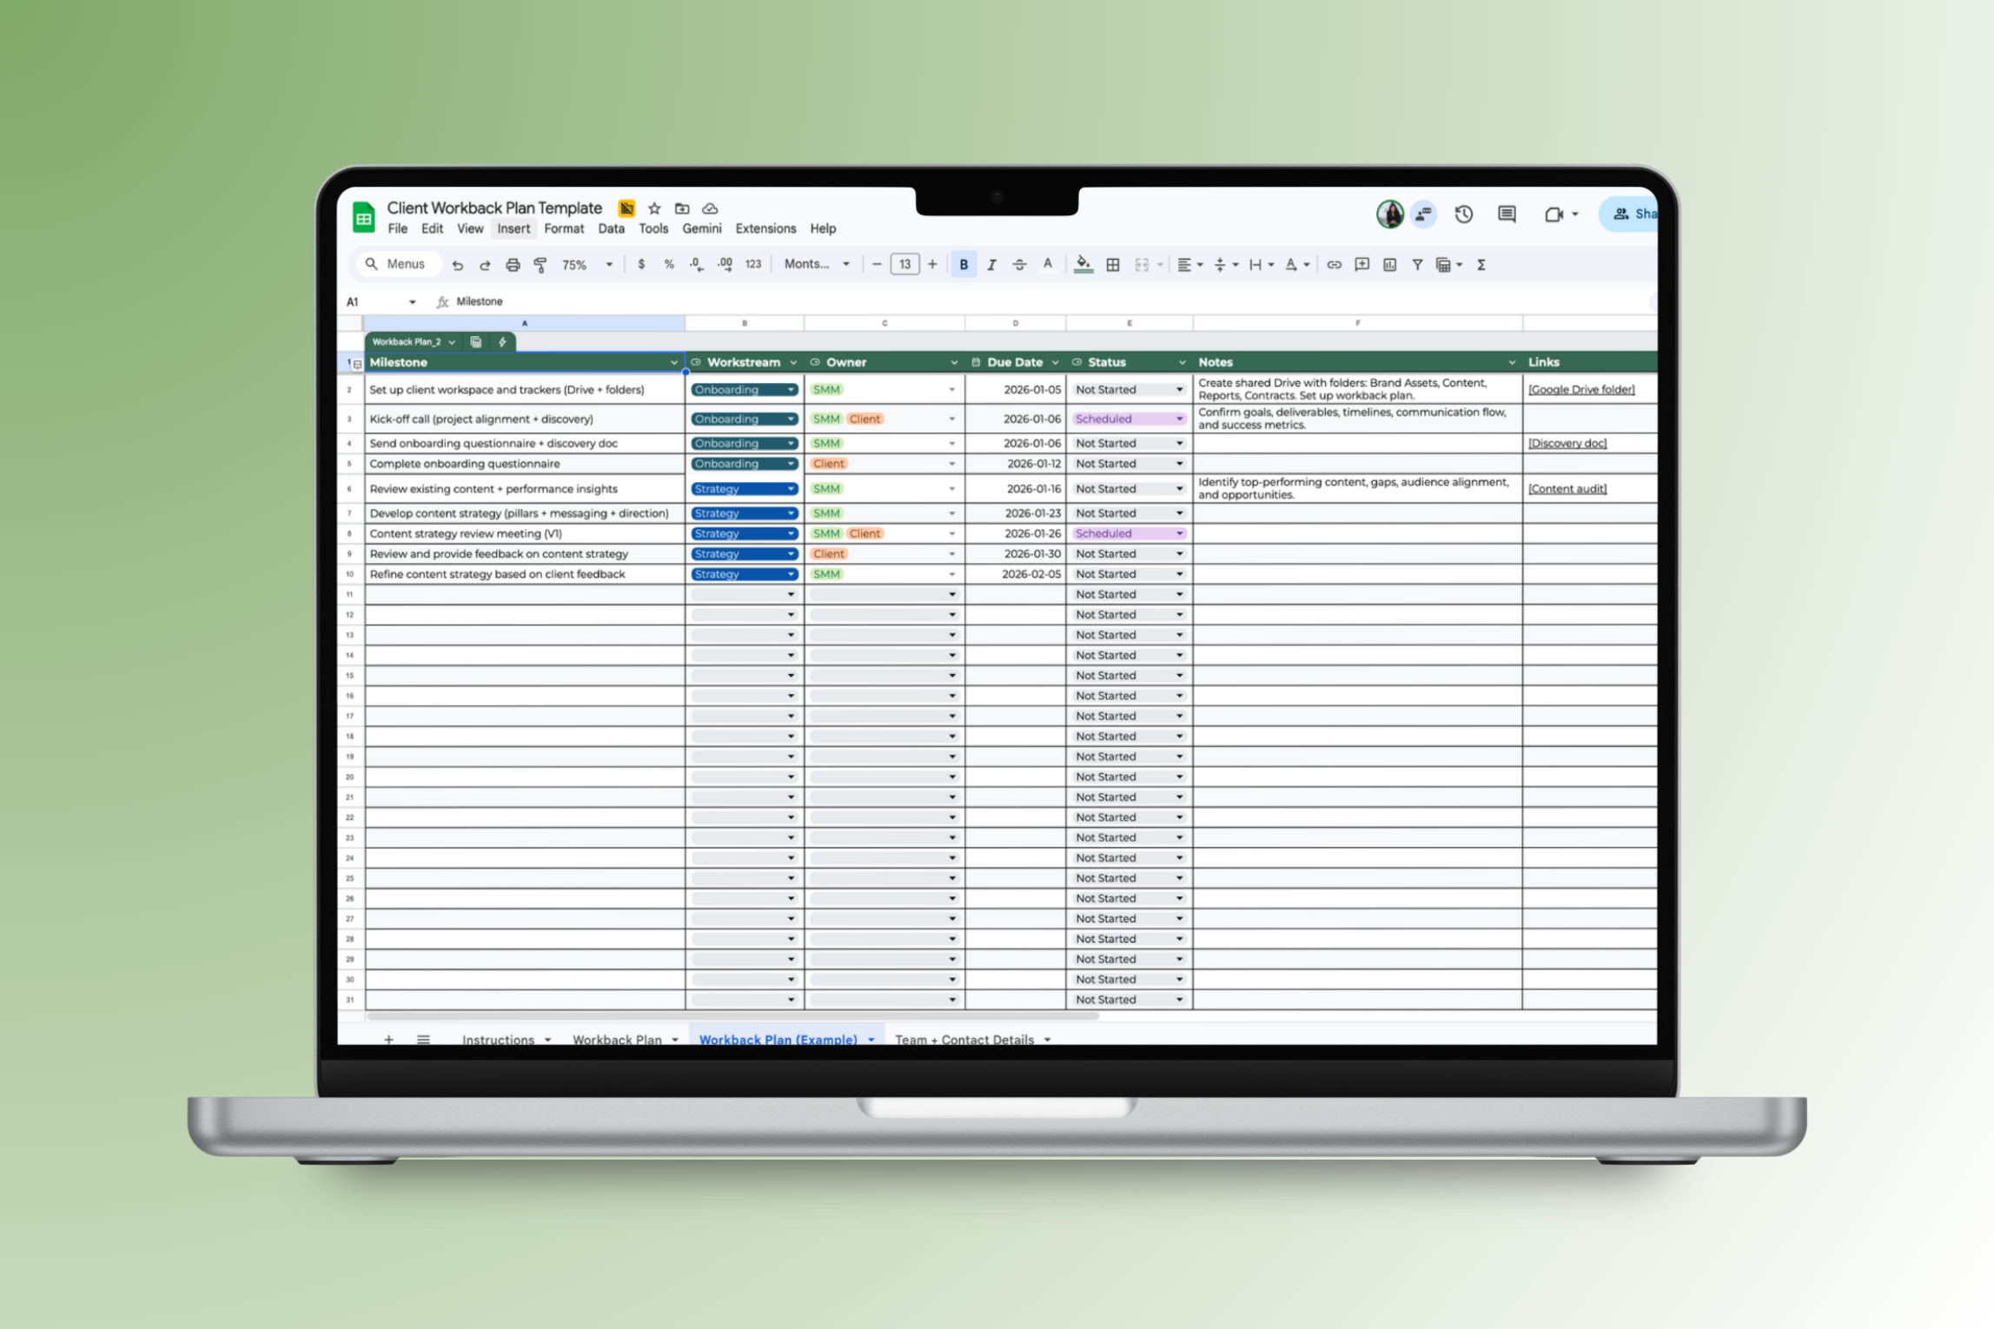Open the Borders tool
Screen dimensions: 1994x1329
coord(1113,265)
